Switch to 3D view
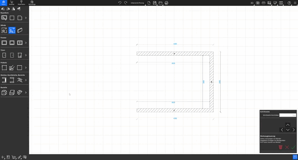Viewport: 298px width, 160px height. [x=252, y=3]
